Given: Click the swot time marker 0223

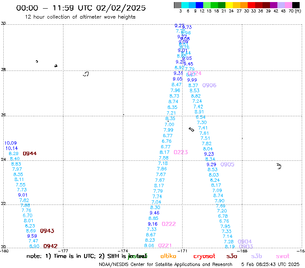Looking at the screenshot, I should 181,152.
